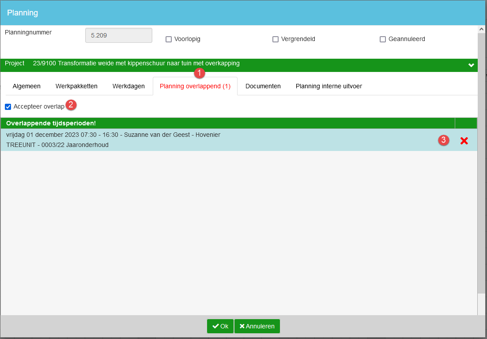Check the Geannuleerd checkbox

pos(383,39)
